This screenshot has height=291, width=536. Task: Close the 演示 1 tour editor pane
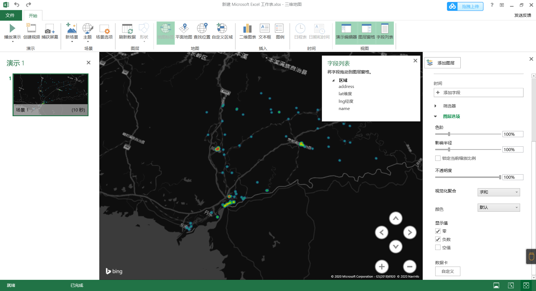[88, 63]
